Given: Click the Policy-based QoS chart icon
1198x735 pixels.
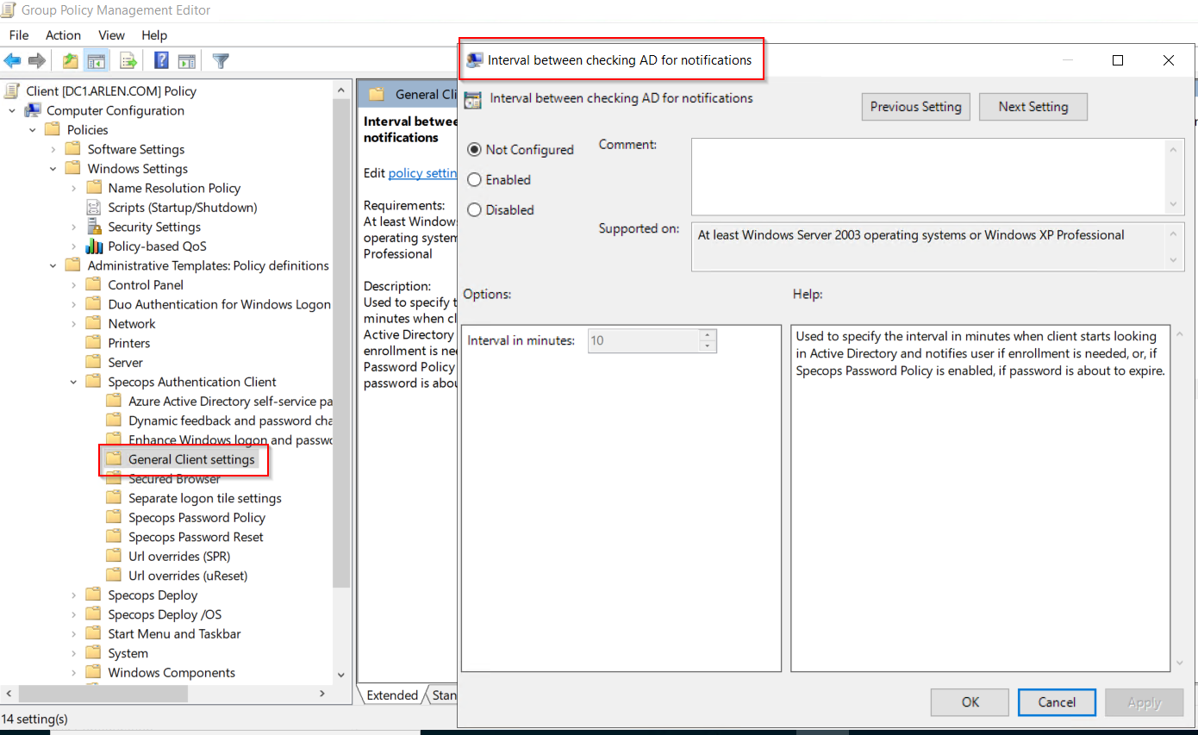Looking at the screenshot, I should click(94, 246).
